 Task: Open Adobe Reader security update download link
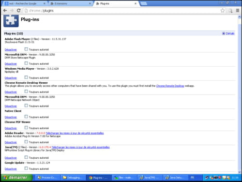[x=75, y=133]
